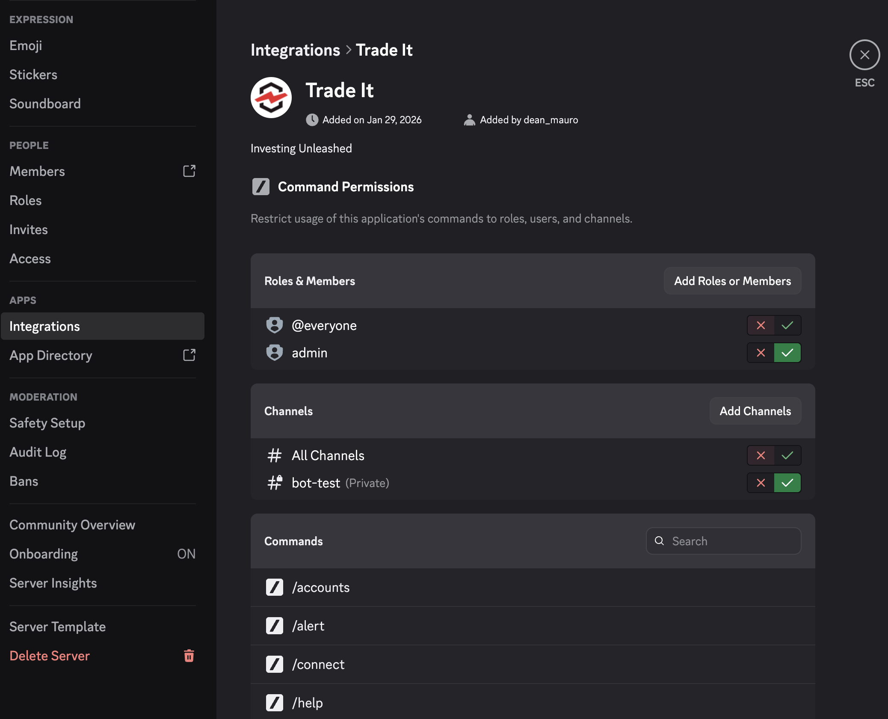Click the hash icon for All Channels
The height and width of the screenshot is (719, 888).
tap(275, 455)
